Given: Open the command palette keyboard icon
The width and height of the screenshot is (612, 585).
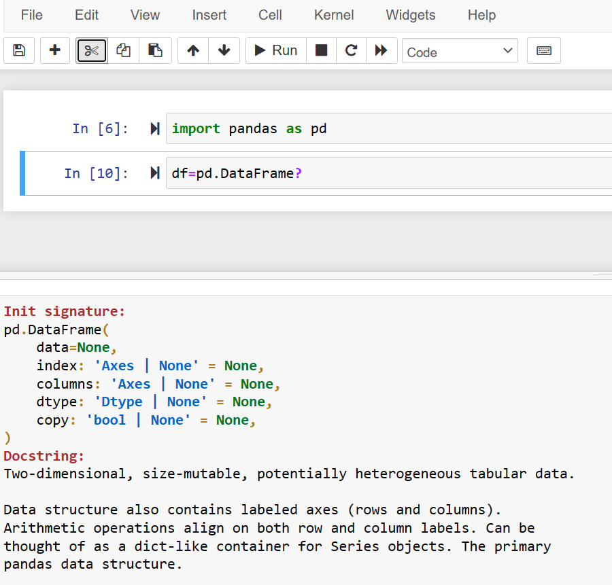Looking at the screenshot, I should (543, 50).
